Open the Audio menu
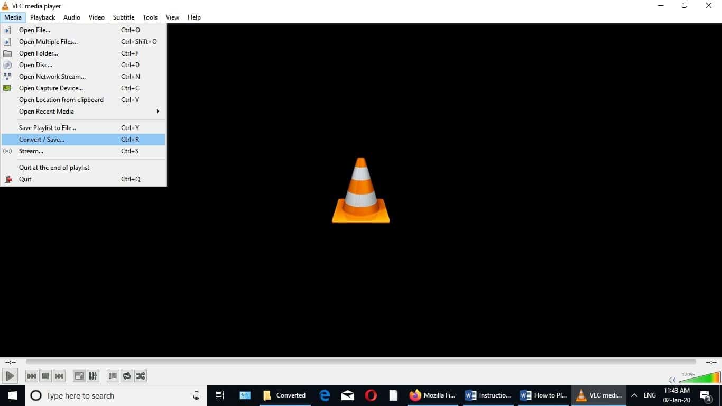Image resolution: width=722 pixels, height=406 pixels. [x=72, y=17]
